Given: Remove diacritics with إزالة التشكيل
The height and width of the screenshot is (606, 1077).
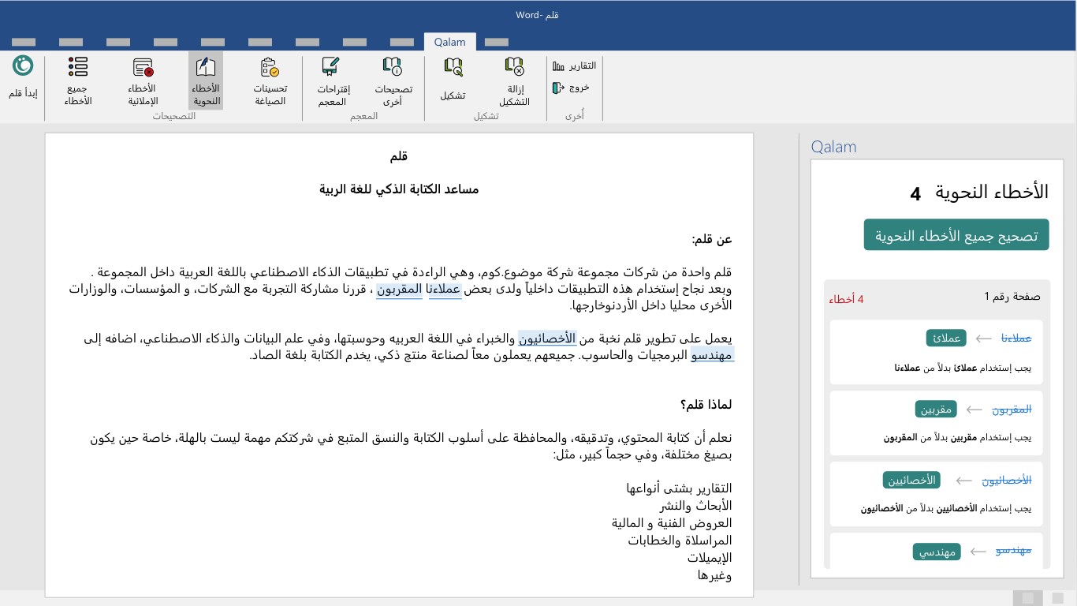Looking at the screenshot, I should click(x=514, y=80).
